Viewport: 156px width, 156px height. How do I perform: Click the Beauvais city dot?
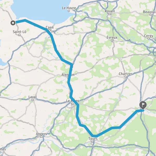click(150, 15)
